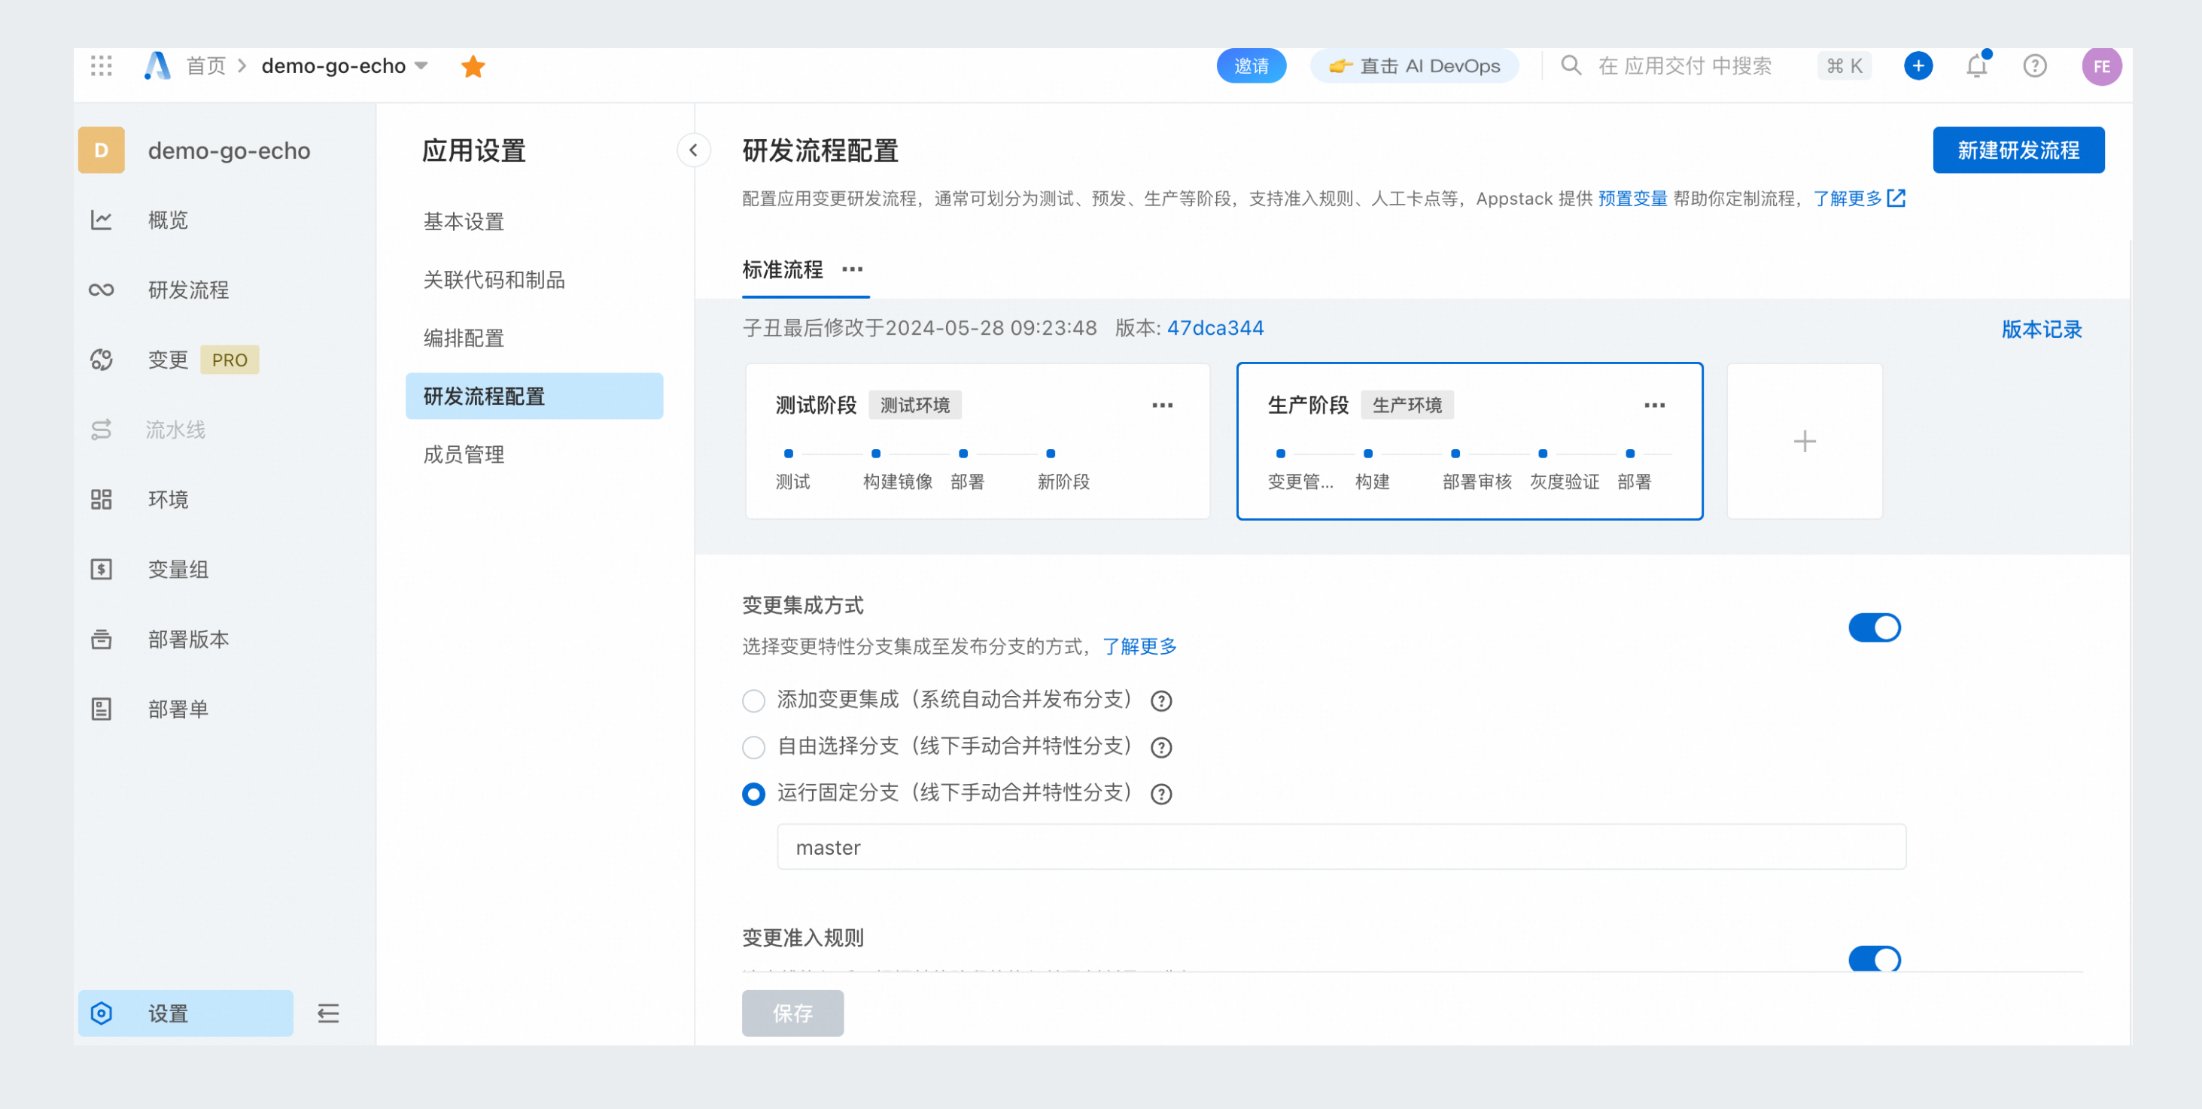Click 直击 AI DevOps button
The height and width of the screenshot is (1109, 2202).
(1414, 65)
